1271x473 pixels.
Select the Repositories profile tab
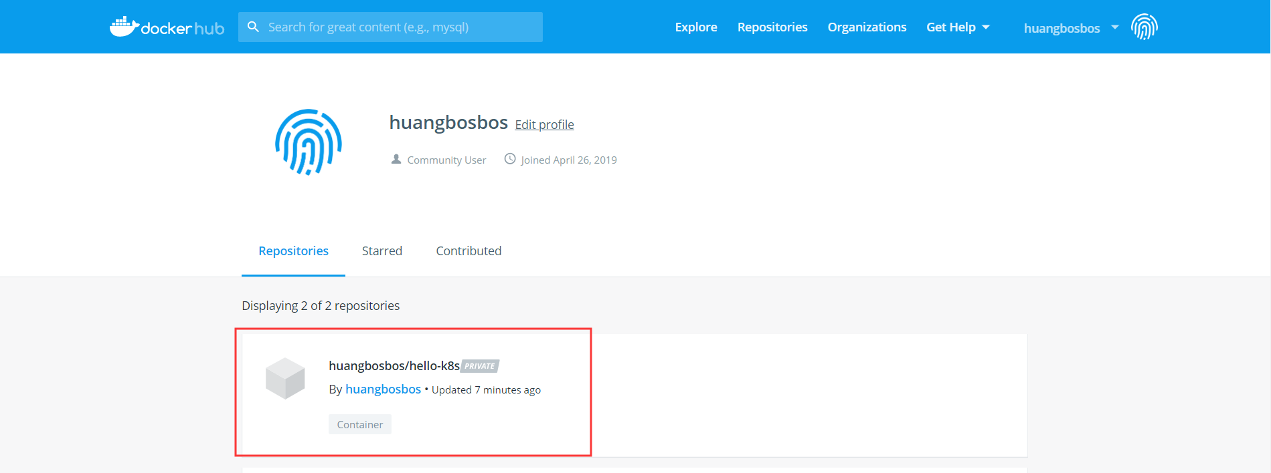(293, 251)
